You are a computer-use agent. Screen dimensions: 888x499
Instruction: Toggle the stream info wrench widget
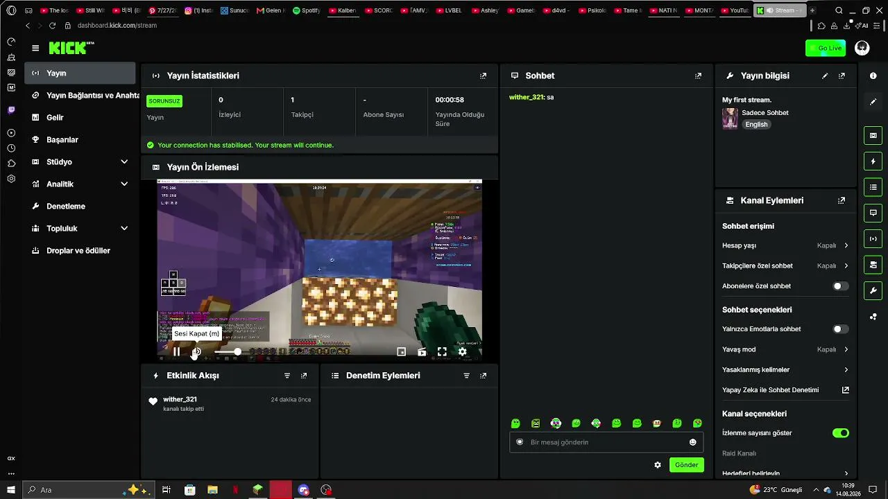[873, 290]
